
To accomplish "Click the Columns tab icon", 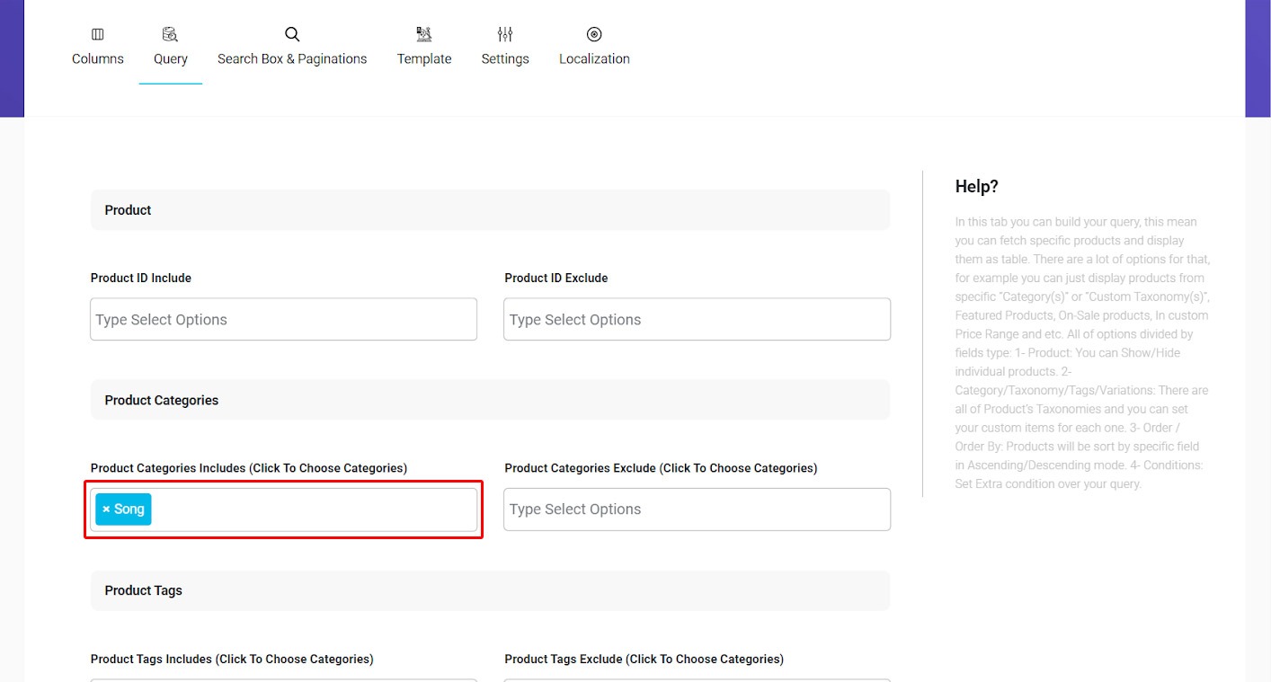I will (98, 34).
